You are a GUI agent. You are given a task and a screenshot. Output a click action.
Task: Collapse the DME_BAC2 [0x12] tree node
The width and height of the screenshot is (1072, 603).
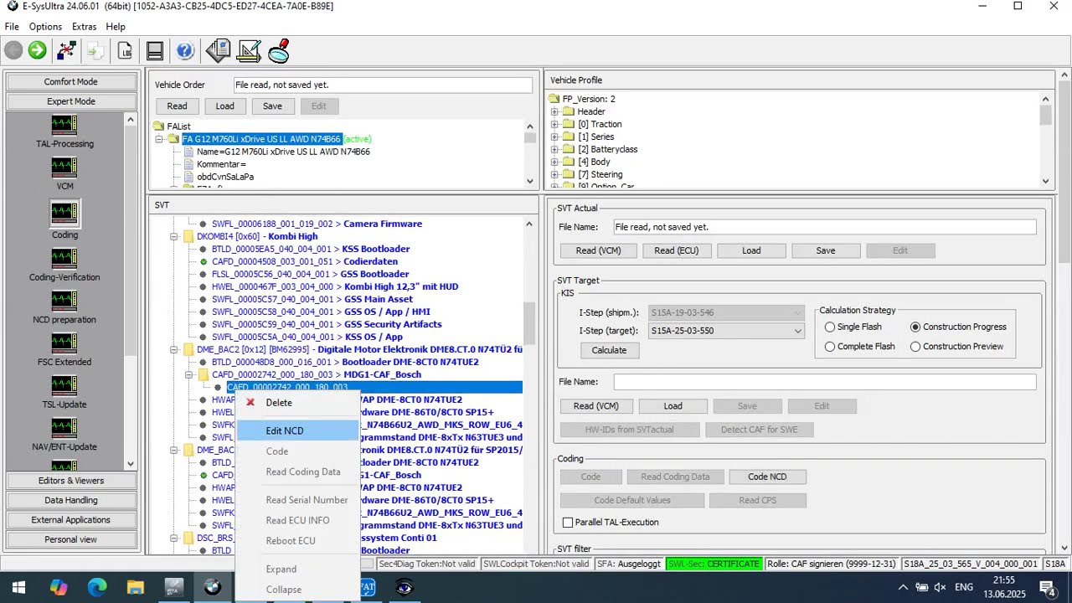(174, 350)
